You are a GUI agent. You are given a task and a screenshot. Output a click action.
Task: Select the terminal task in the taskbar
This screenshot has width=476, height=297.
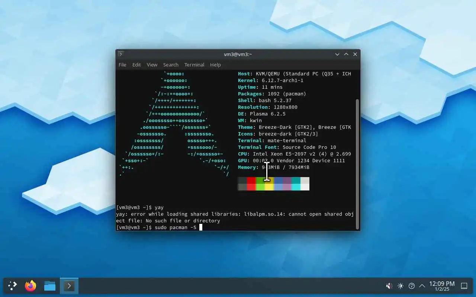point(69,285)
